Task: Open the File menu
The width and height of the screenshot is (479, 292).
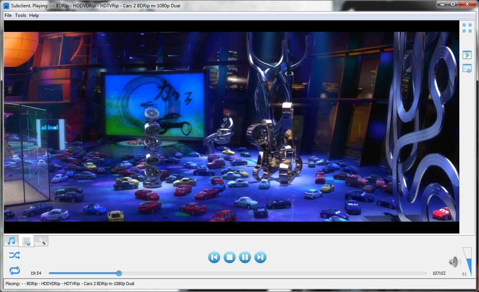Action: pos(8,15)
